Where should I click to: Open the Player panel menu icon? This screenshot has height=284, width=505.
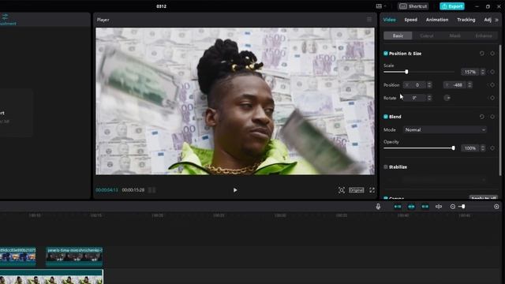[x=369, y=20]
